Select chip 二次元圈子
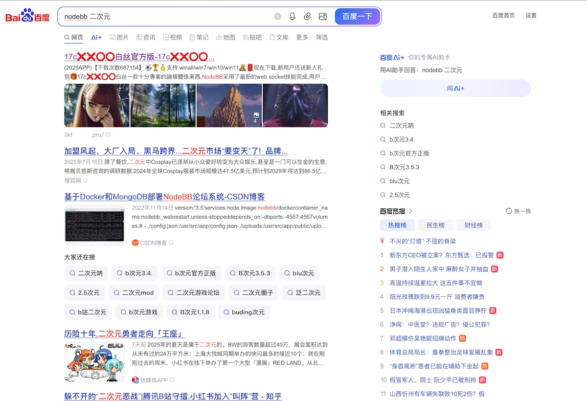The height and width of the screenshot is (401, 587). click(x=253, y=293)
